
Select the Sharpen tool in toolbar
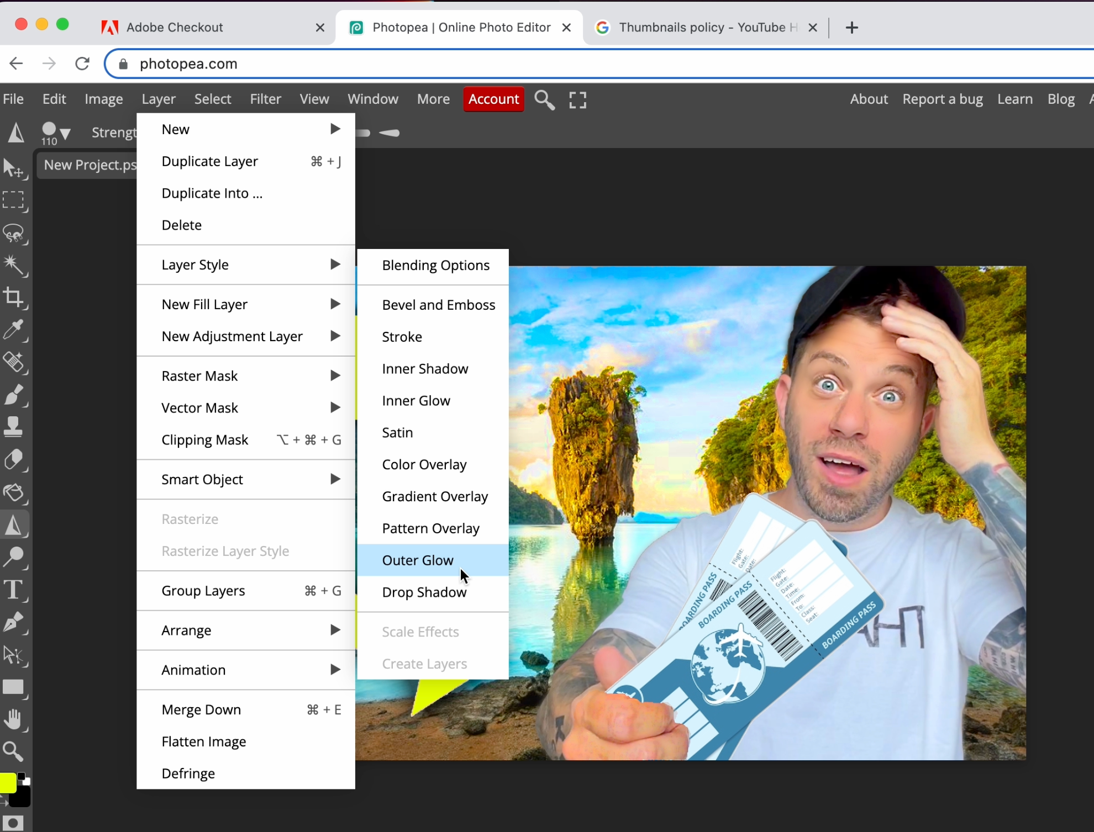13,524
